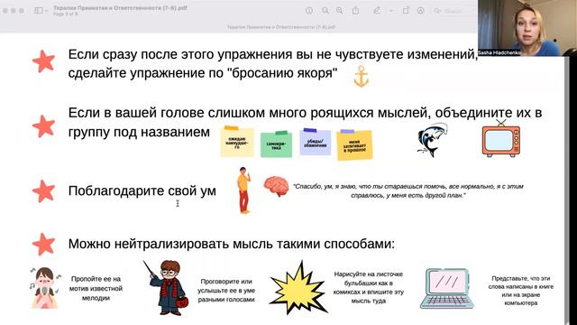Click star beside 'Можно нейтрализировать мысль'

pyautogui.click(x=44, y=244)
